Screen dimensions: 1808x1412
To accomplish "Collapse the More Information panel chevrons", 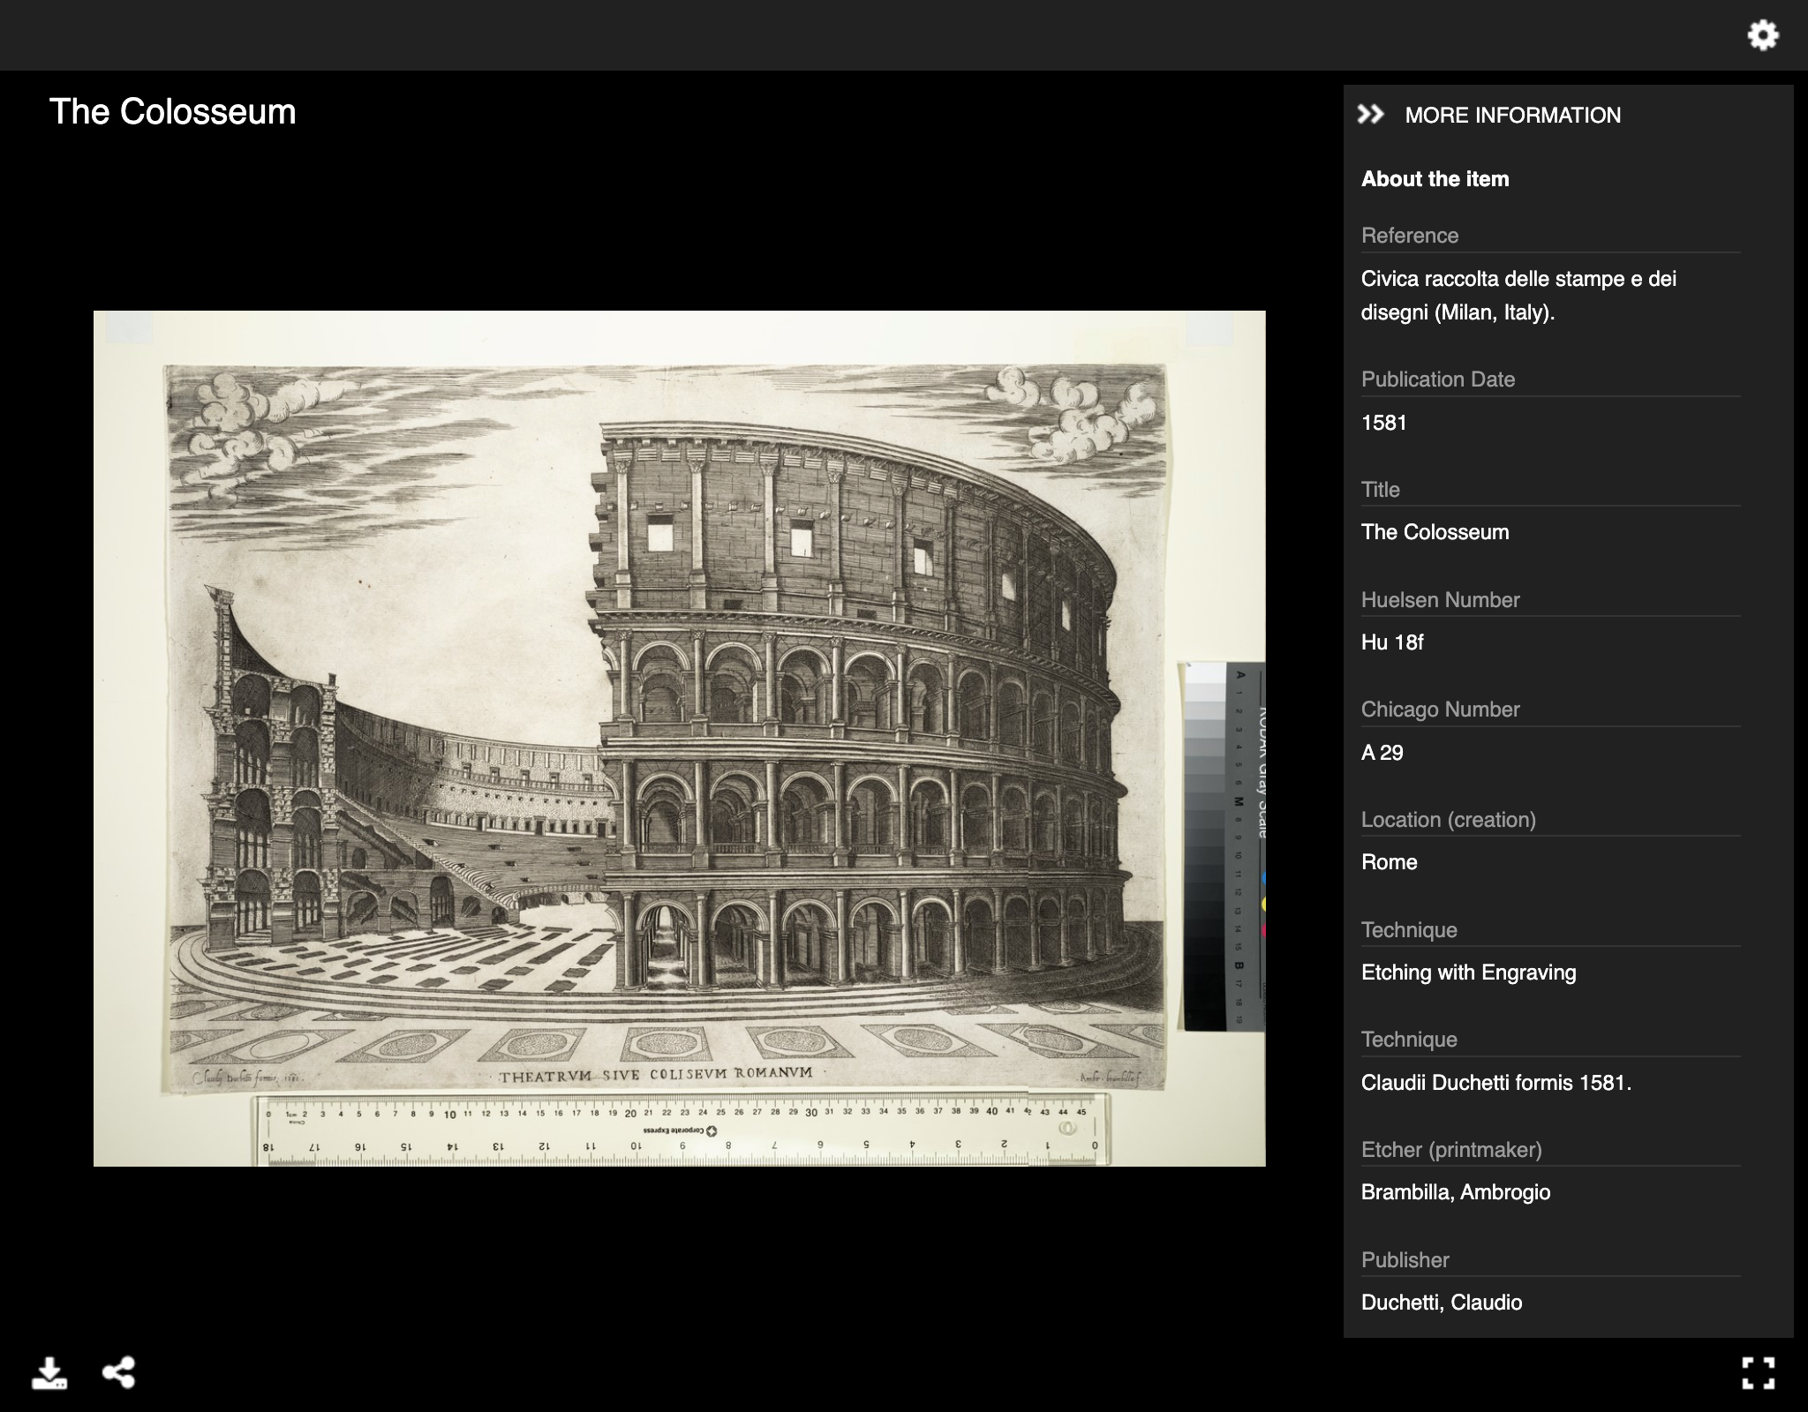I will (1370, 115).
